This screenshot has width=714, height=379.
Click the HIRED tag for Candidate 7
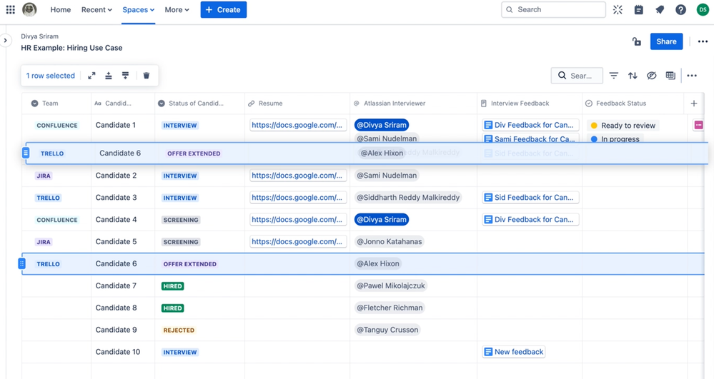pos(172,285)
